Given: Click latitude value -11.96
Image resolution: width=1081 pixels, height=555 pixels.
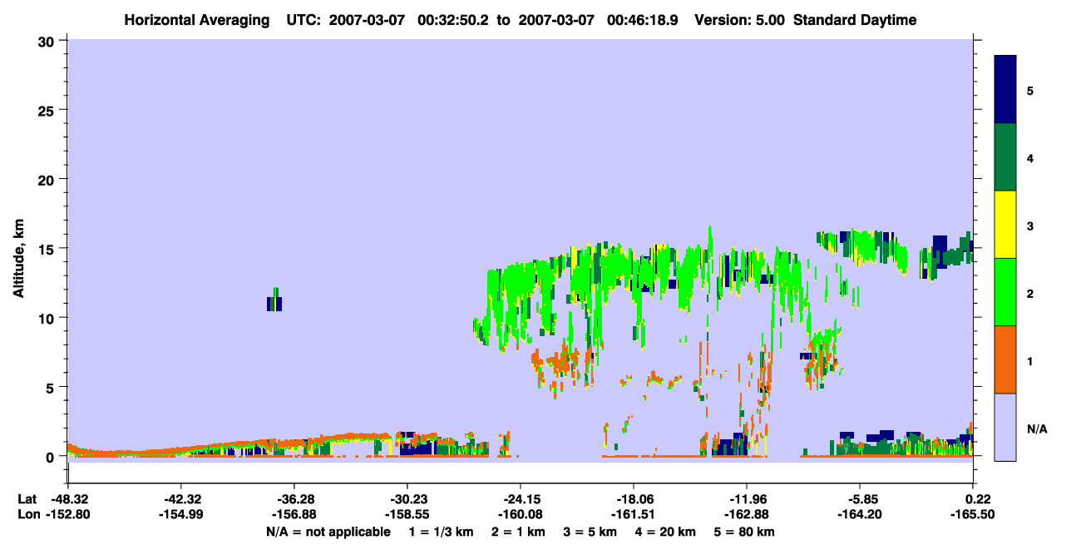Looking at the screenshot, I should click(747, 499).
